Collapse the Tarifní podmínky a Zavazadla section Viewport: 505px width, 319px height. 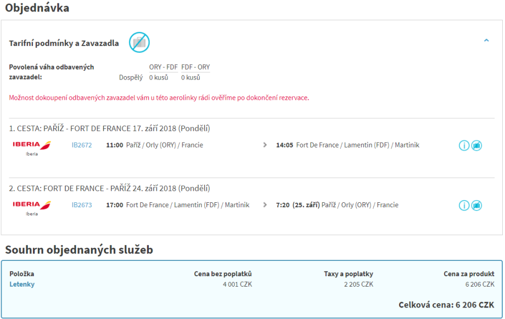[x=486, y=41]
